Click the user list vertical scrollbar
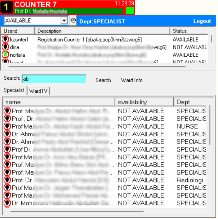The height and width of the screenshot is (219, 218). 212,39
